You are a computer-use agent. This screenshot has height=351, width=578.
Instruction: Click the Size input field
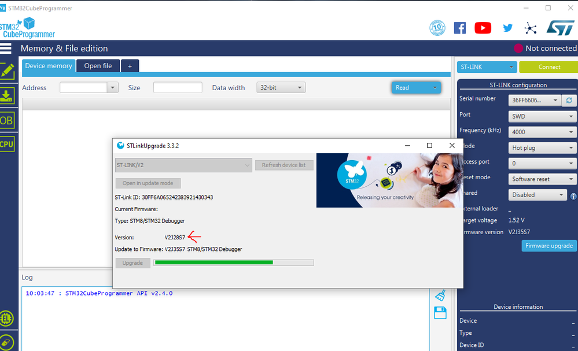point(178,88)
